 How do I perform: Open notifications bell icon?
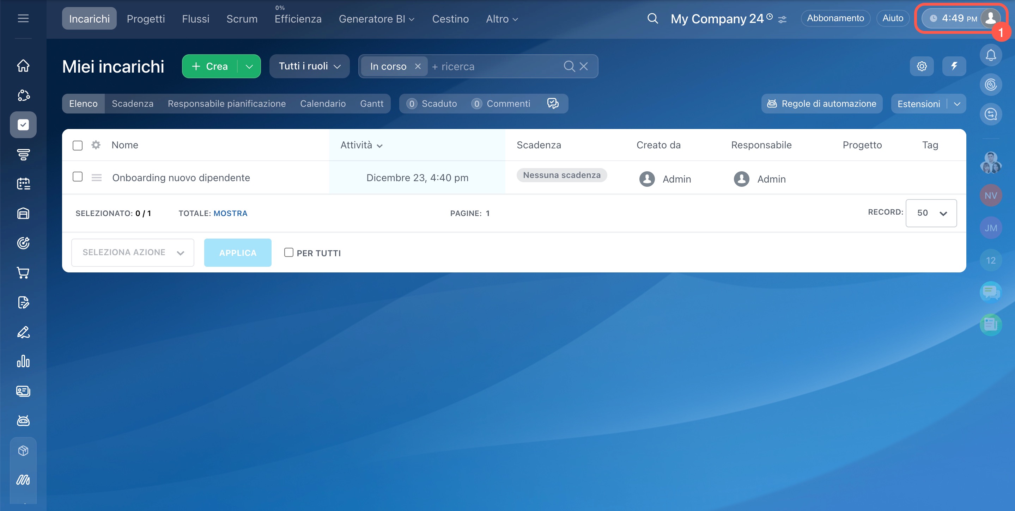coord(991,55)
